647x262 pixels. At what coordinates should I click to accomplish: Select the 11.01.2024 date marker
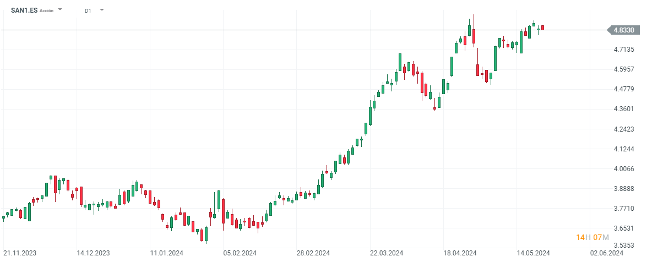click(167, 253)
